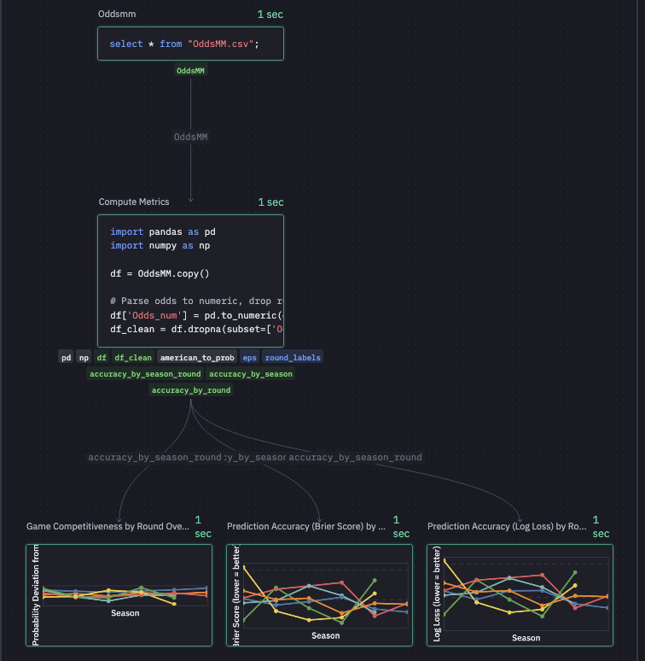Open the Brier Score chart thumbnail
This screenshot has width=645, height=661.
[x=319, y=594]
